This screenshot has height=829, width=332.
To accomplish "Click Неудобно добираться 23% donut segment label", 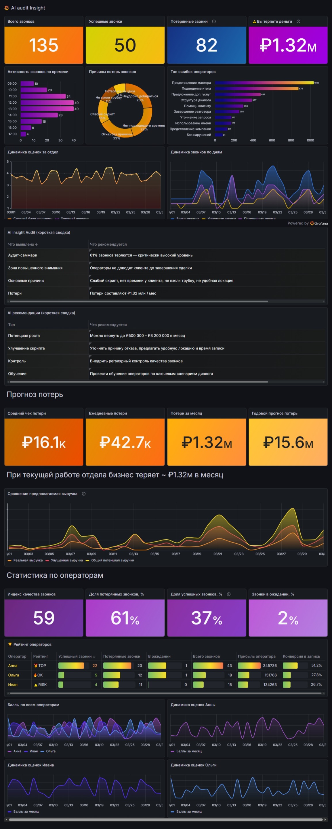I will tap(140, 98).
